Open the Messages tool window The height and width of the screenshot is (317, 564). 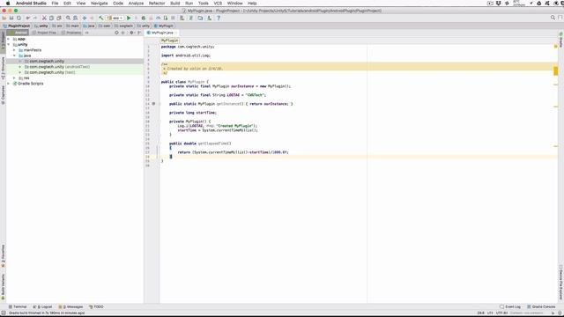[70, 307]
